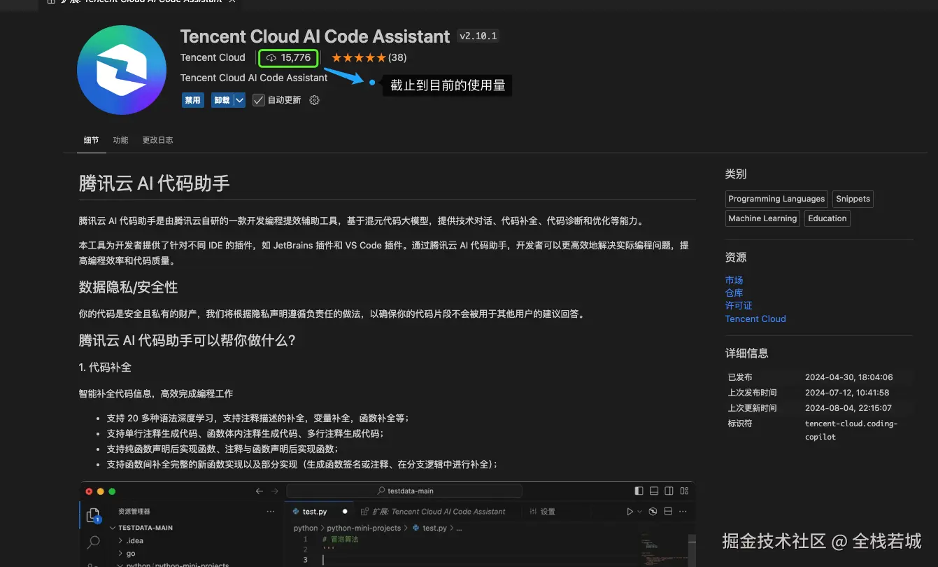The height and width of the screenshot is (567, 938).
Task: Click explorer more actions ellipsis in embedded screenshot
Action: (x=271, y=512)
